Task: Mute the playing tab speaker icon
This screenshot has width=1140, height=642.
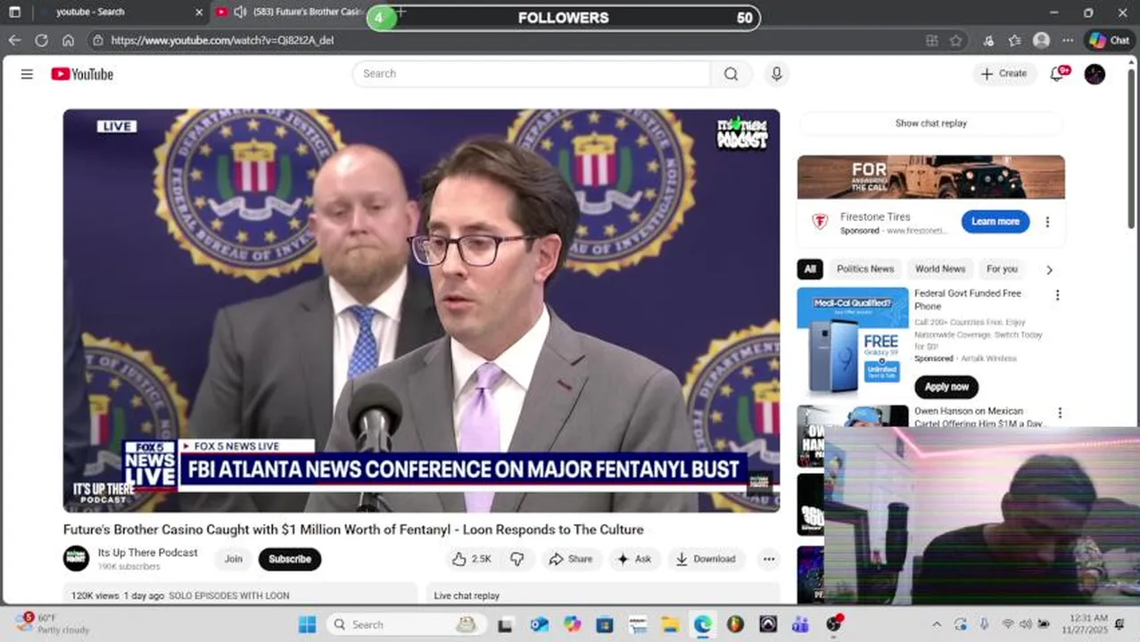Action: 240,12
